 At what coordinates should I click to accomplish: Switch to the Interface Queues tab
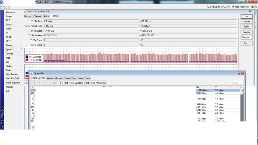[x=55, y=78]
